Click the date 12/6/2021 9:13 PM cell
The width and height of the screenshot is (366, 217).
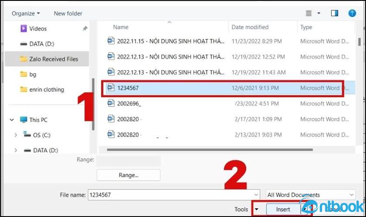(x=255, y=88)
